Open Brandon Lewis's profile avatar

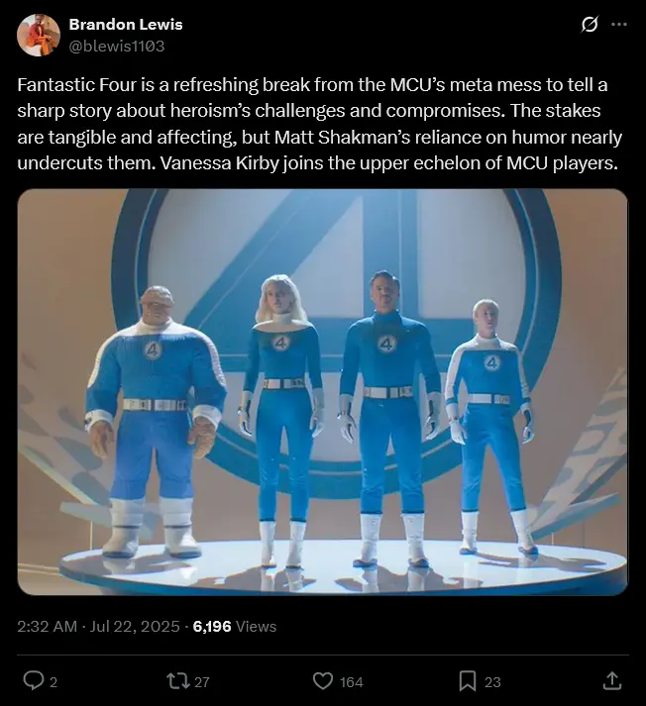coord(39,35)
